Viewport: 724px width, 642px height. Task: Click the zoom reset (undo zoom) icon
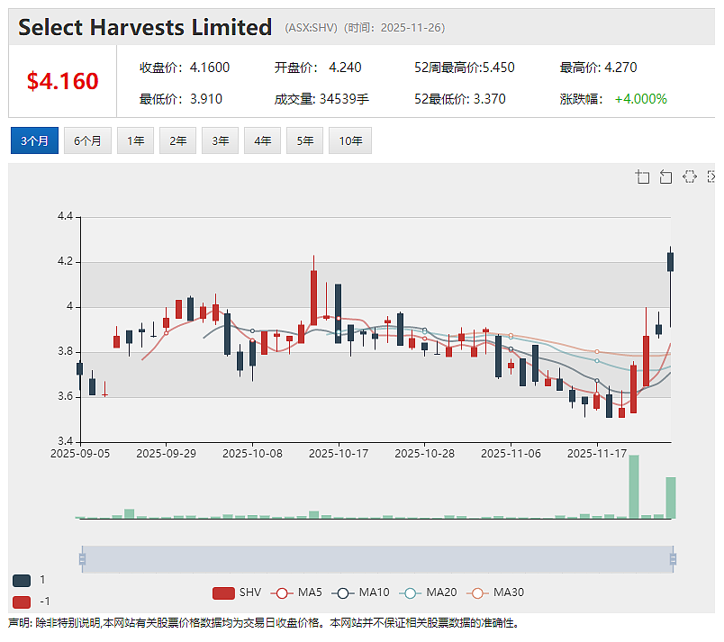665,176
